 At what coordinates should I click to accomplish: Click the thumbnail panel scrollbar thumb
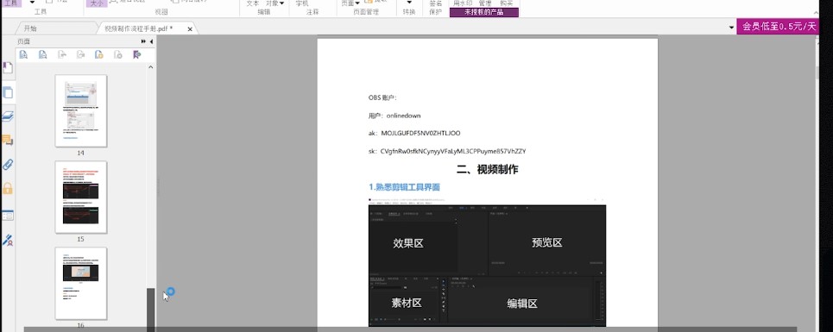pyautogui.click(x=150, y=310)
